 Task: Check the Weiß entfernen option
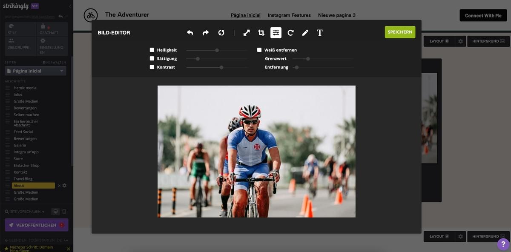(x=259, y=49)
